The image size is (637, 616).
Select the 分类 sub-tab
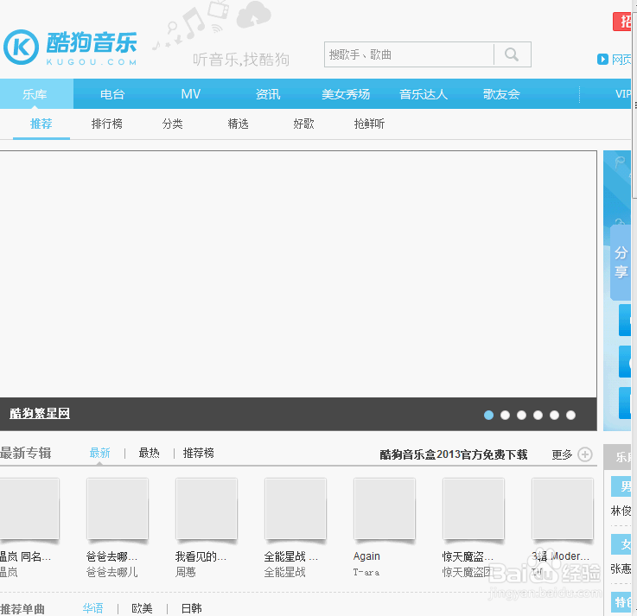tap(173, 124)
